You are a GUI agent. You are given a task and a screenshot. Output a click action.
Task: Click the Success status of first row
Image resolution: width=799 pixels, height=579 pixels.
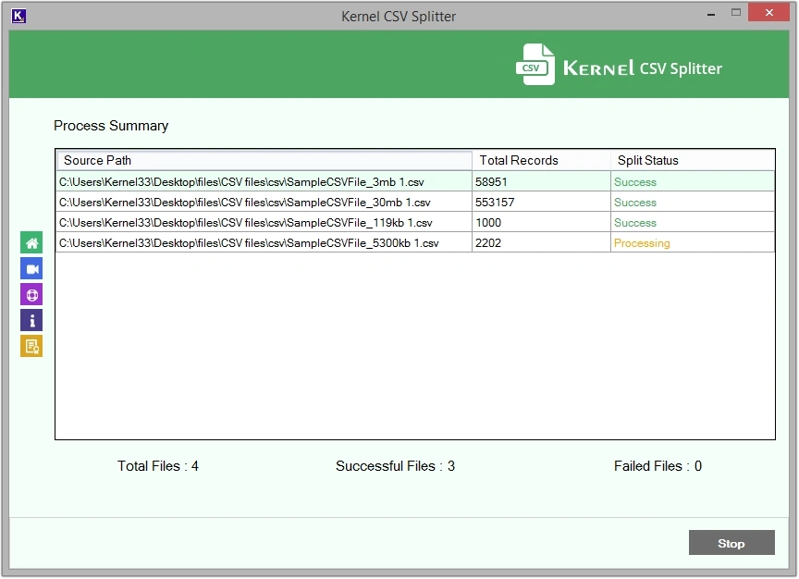[635, 182]
